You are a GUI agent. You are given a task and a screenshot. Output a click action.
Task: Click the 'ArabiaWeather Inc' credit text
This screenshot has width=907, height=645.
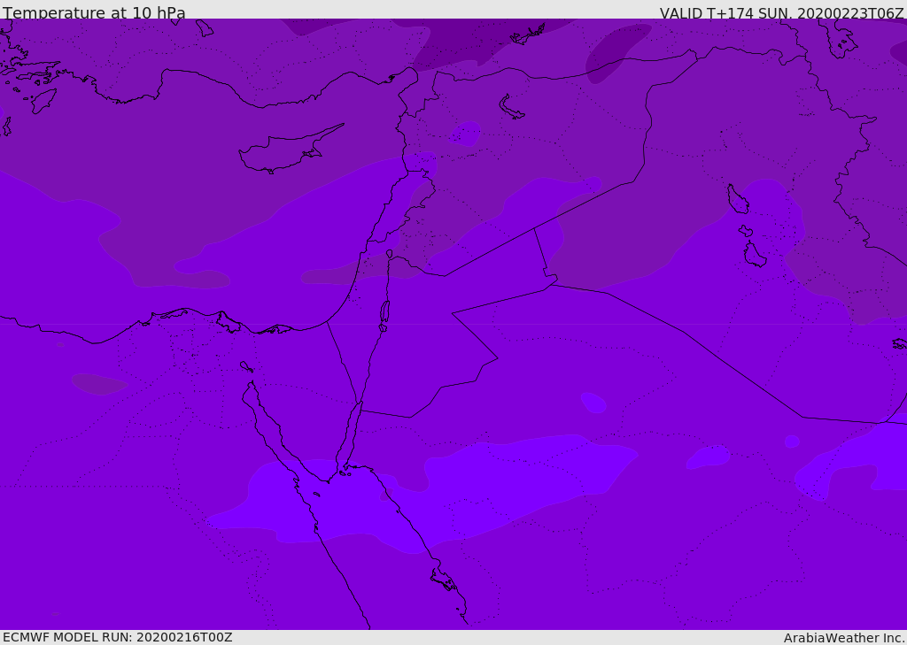point(843,638)
